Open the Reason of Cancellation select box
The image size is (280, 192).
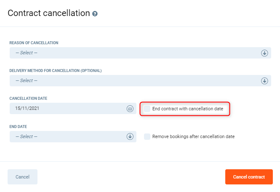coord(135,53)
